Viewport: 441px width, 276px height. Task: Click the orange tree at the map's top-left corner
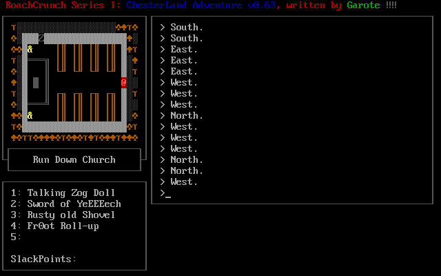click(x=14, y=28)
